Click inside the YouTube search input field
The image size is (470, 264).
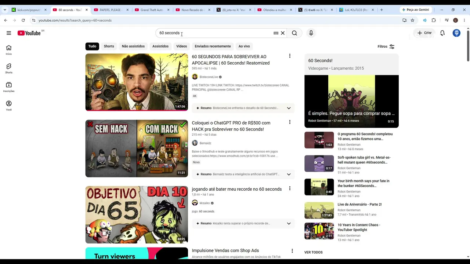click(x=215, y=33)
